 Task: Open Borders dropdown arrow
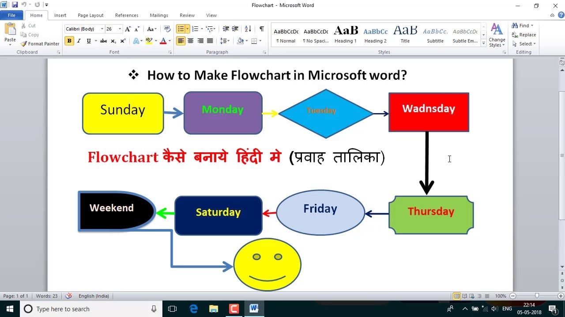[260, 41]
